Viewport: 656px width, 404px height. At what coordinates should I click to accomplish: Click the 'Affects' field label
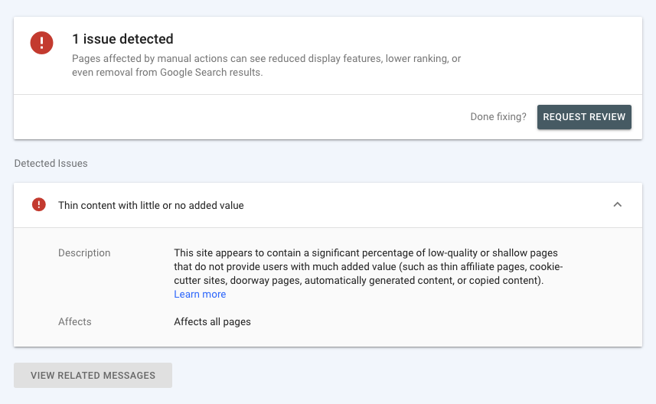pos(74,321)
